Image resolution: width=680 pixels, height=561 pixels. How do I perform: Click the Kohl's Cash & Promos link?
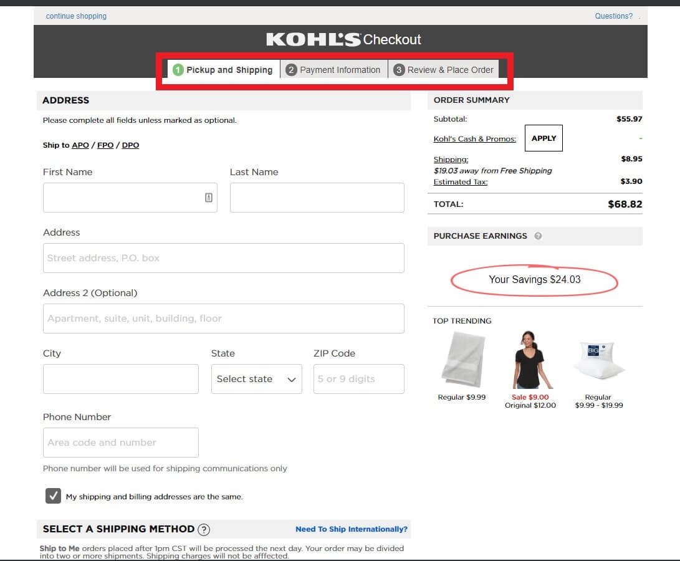[x=474, y=139]
